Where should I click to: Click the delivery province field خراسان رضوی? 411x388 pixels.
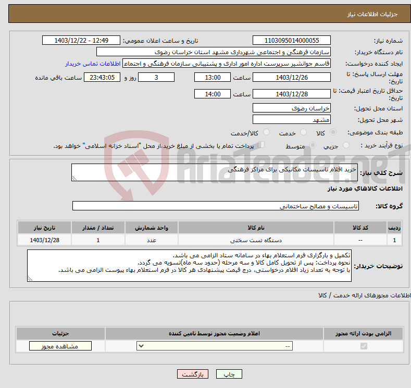292,108
